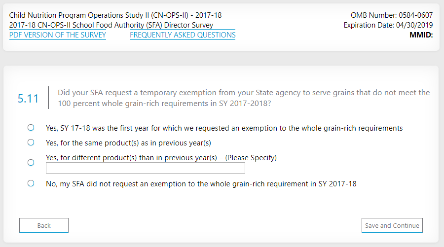Pick the radio button for 'No, my SFA did not request'
The width and height of the screenshot is (444, 247).
coord(31,183)
